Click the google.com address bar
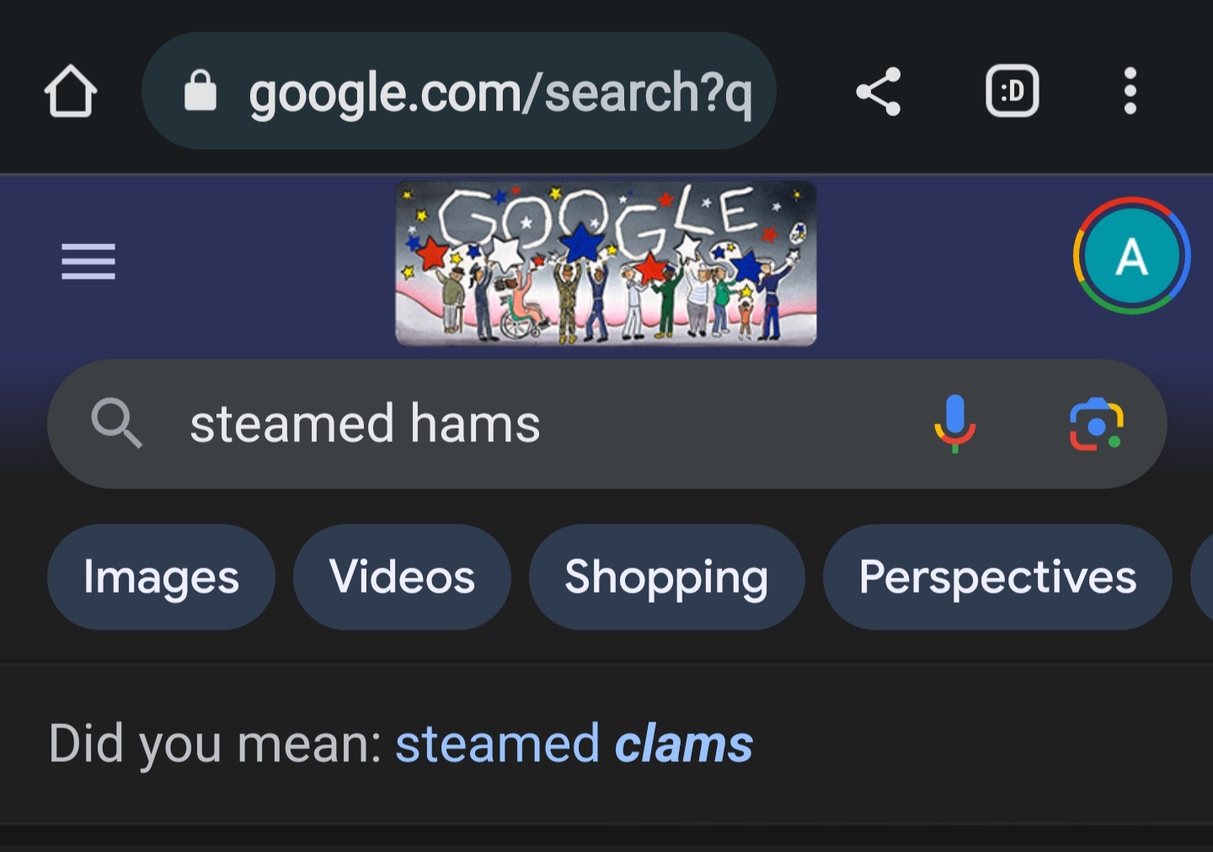Viewport: 1213px width, 852px height. pos(458,91)
